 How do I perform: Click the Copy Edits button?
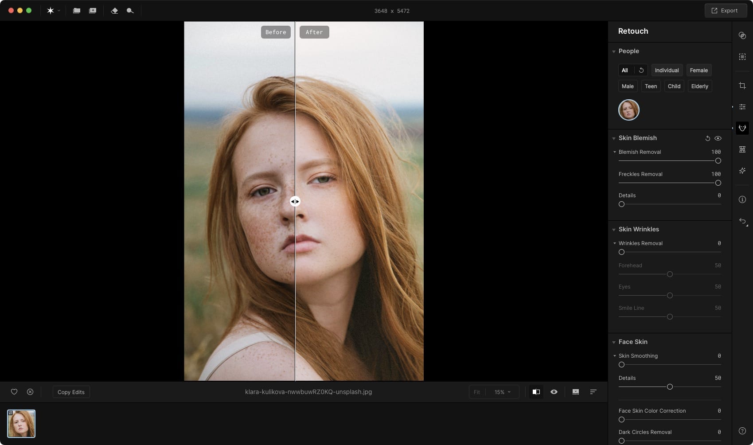pos(71,392)
